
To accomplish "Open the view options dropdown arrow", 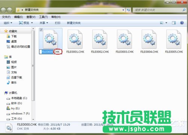I will click(166, 23).
